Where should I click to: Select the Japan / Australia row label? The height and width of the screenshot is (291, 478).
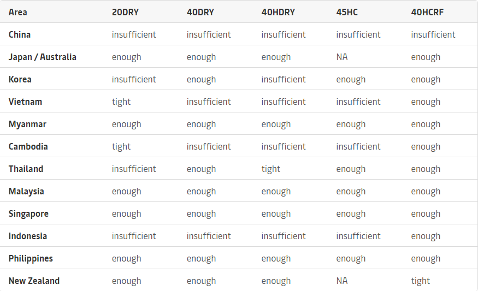point(43,57)
